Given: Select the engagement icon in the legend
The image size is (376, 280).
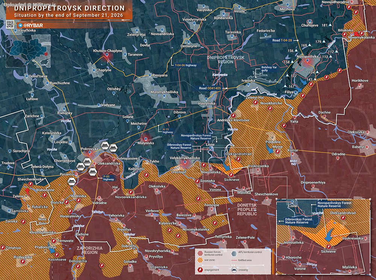Looking at the screenshot, I should click(x=200, y=270).
